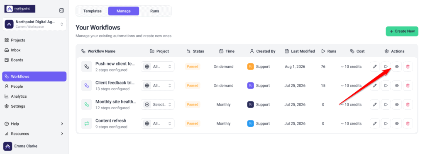
Task: Run the Client feedback workflow
Action: pyautogui.click(x=386, y=85)
